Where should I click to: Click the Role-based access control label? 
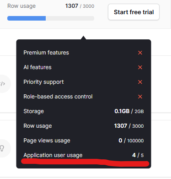pyautogui.click(x=58, y=97)
